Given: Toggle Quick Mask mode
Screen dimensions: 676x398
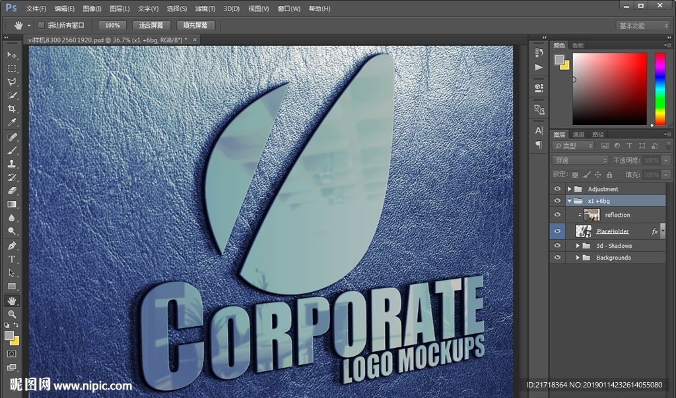Looking at the screenshot, I should [x=12, y=354].
